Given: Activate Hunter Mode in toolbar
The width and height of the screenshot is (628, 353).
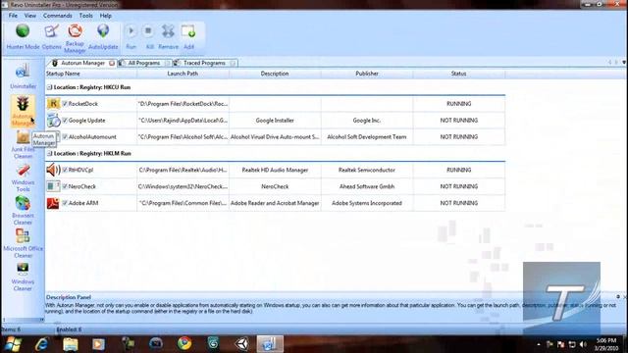Looking at the screenshot, I should (23, 37).
